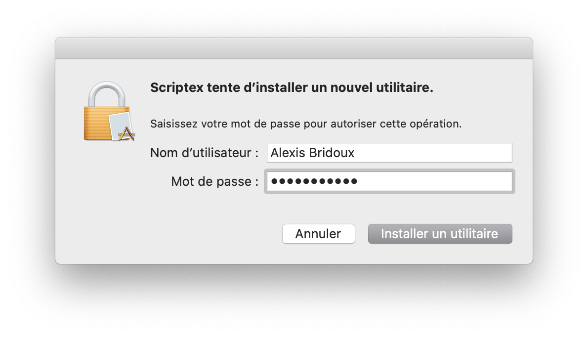Click the word "Scriptex" in the heading
The image size is (588, 337).
[172, 88]
